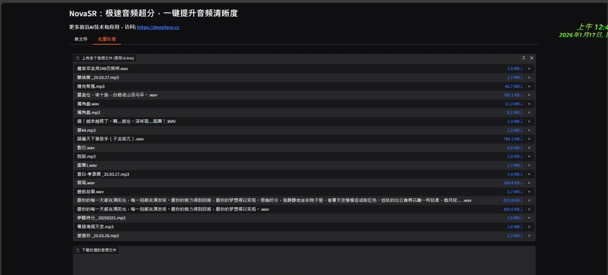Click the 1.0 MB download link
Screen dimensions: 608x275
[x=515, y=156]
